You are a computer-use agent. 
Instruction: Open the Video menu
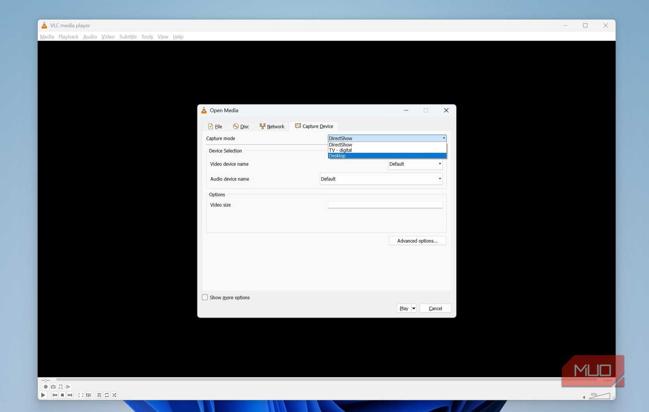pyautogui.click(x=108, y=37)
